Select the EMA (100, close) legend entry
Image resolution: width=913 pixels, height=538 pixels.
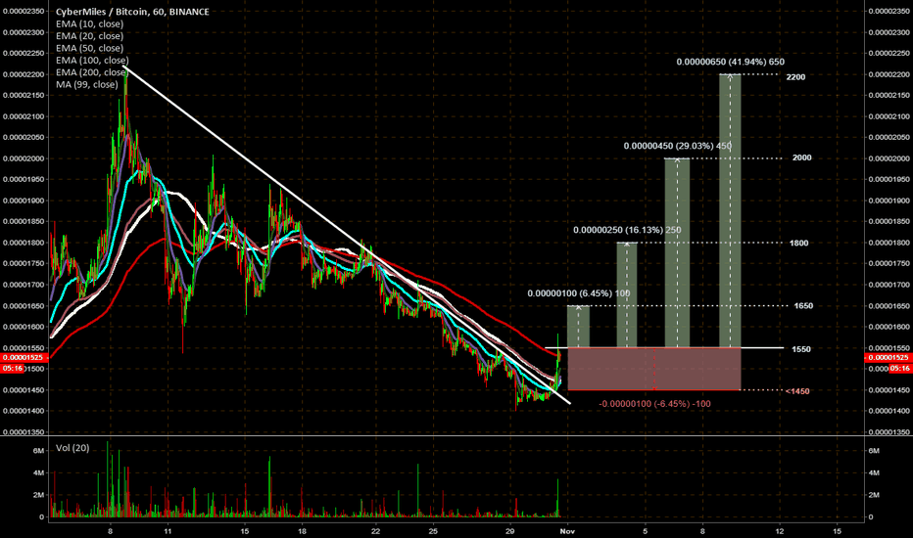point(92,61)
